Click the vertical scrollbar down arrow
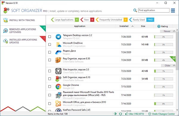This screenshot has height=116, width=179. (177, 110)
